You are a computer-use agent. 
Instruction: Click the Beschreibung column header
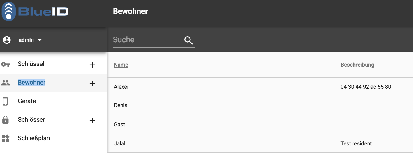(x=357, y=65)
